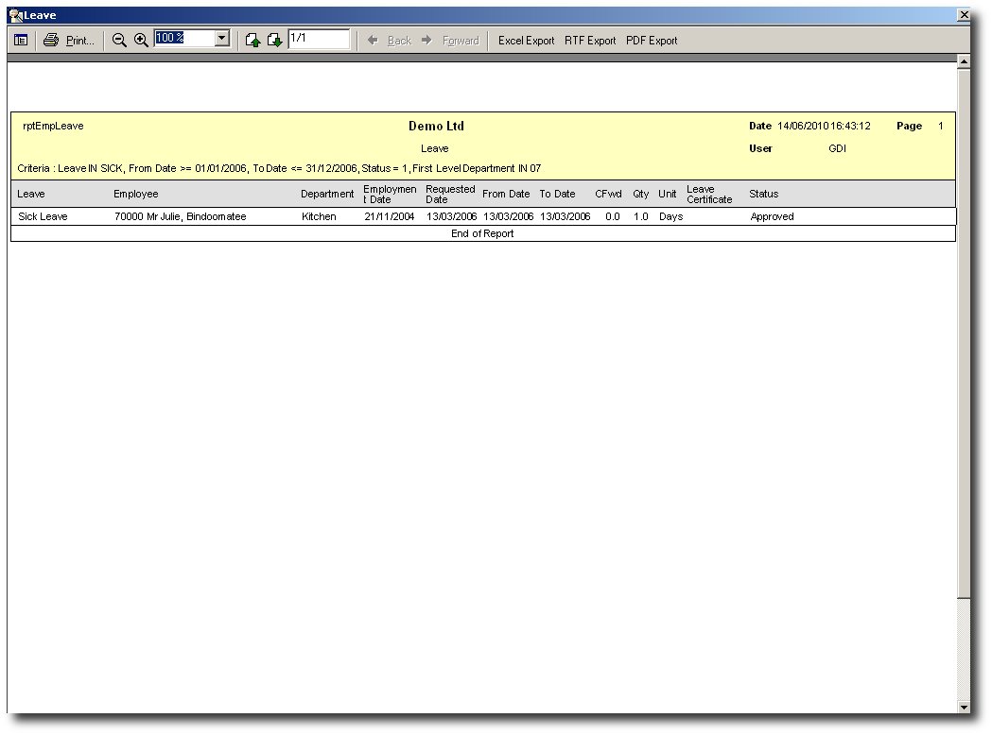992x735 pixels.
Task: Zoom in using the plus magnifier
Action: [141, 41]
